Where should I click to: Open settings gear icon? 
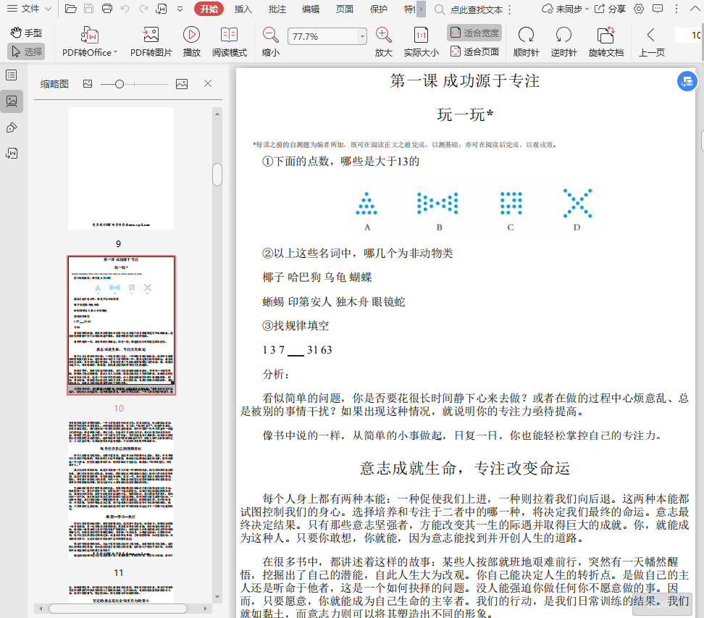[638, 9]
